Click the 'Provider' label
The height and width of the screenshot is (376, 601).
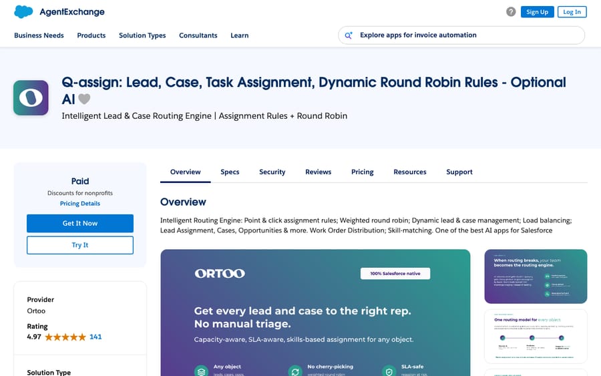click(x=40, y=300)
